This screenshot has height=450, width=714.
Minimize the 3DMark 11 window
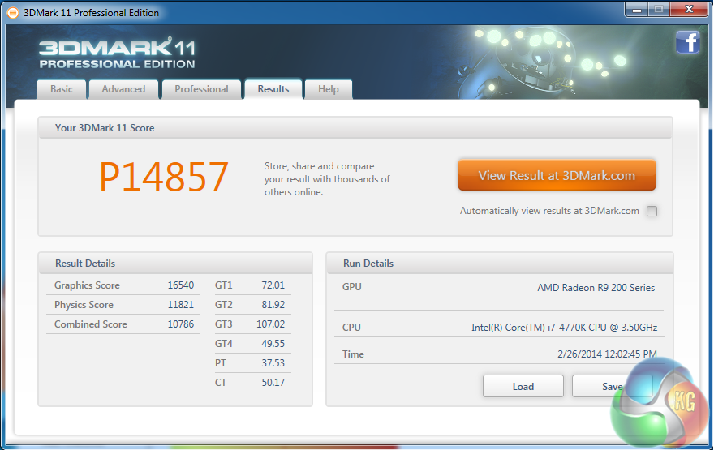637,9
